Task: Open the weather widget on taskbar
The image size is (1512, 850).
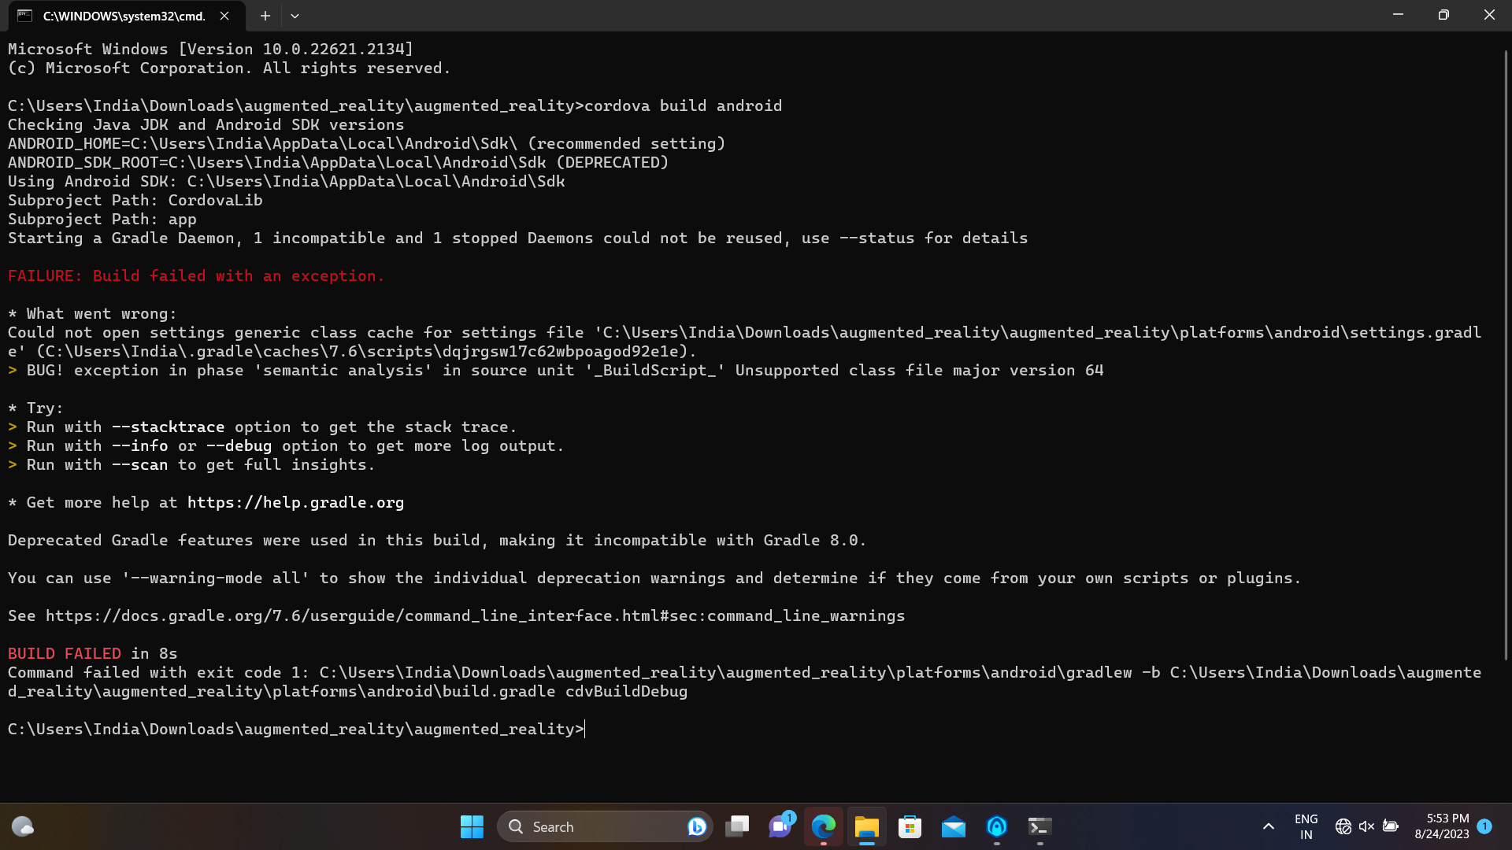Action: coord(23,826)
